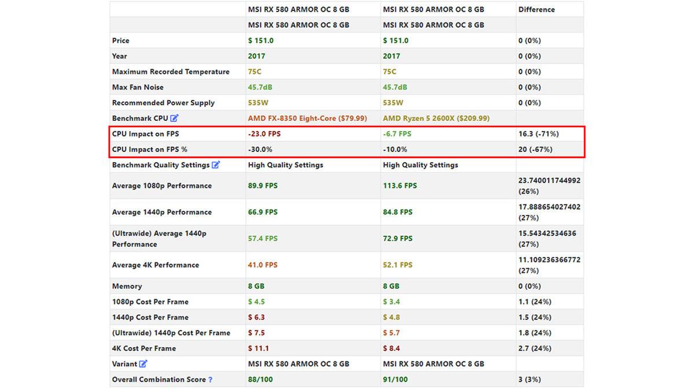Open the AMD Ryzen 5 2600X CPU link
The image size is (694, 390).
[436, 118]
